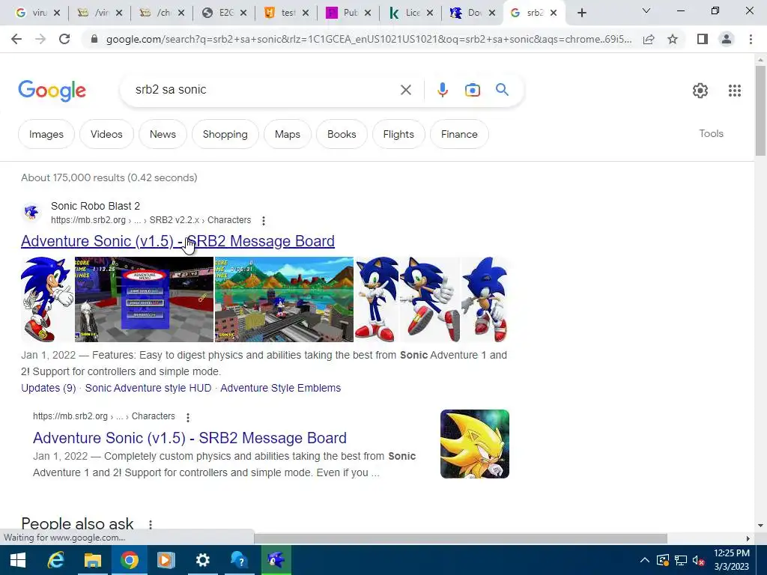Open Sonic Adventure style HUD link
This screenshot has height=575, width=767.
tap(148, 388)
